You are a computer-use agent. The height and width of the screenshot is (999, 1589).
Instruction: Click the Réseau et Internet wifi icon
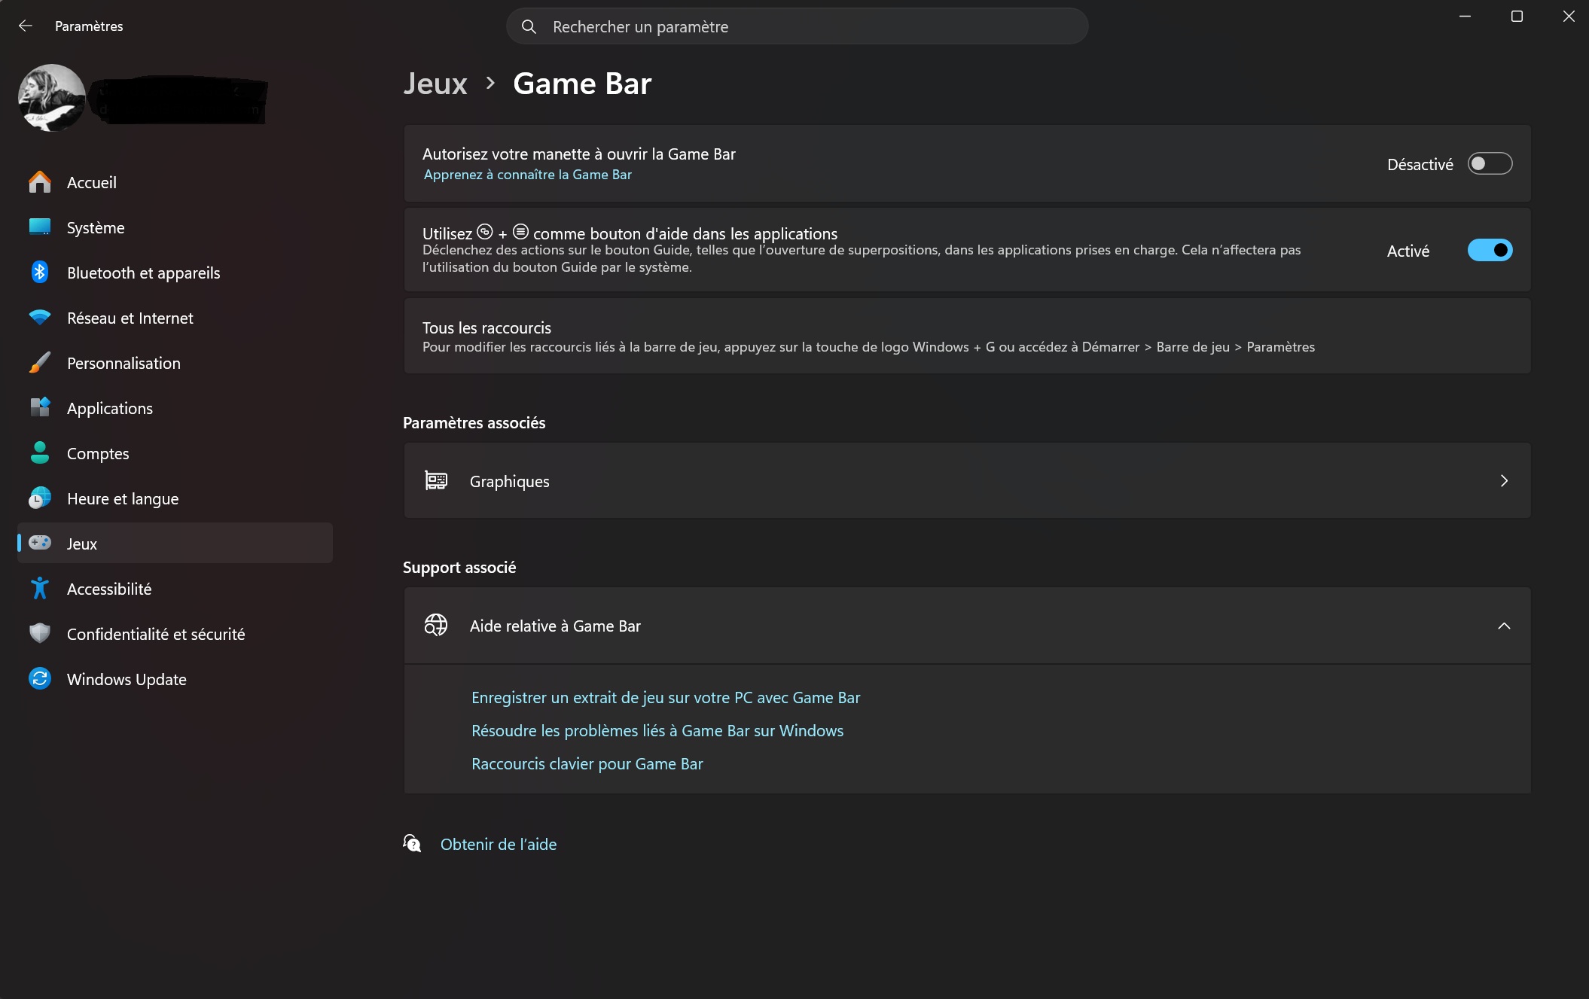pos(40,318)
